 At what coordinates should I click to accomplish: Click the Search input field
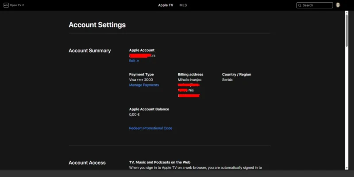[315, 5]
